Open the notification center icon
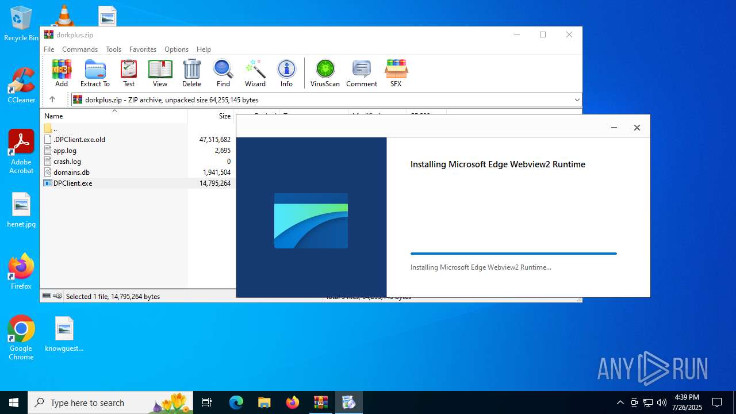 coord(717,402)
